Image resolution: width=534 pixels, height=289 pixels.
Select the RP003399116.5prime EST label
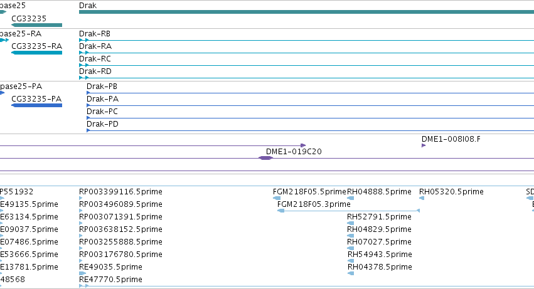point(120,192)
